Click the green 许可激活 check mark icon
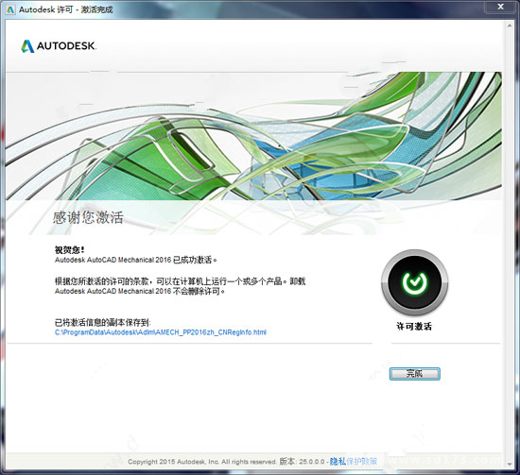The width and height of the screenshot is (520, 475). 414,282
